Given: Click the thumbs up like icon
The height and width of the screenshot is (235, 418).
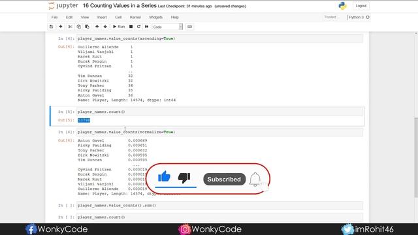Looking at the screenshot, I should (x=164, y=176).
